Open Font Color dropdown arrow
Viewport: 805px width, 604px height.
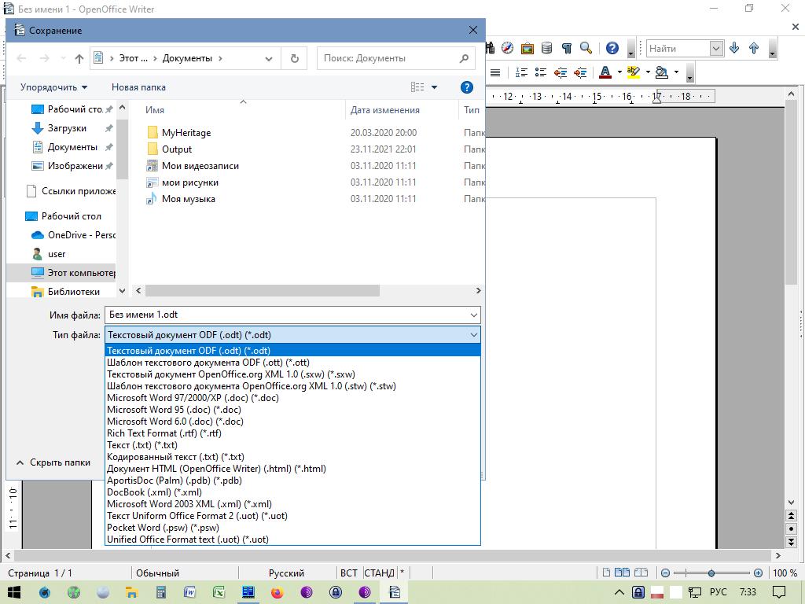619,72
